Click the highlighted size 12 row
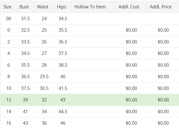This screenshot has height=128, width=179. (9, 100)
